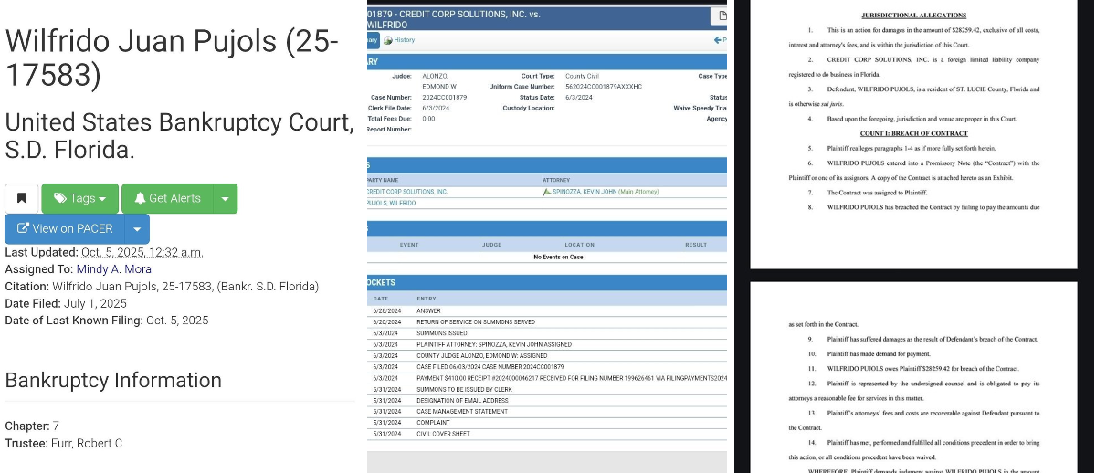This screenshot has width=1096, height=473.
Task: Click the LOCATION column header
Action: click(x=579, y=245)
